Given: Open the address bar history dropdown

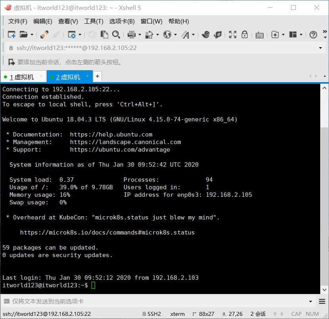Looking at the screenshot, I should click(x=320, y=48).
